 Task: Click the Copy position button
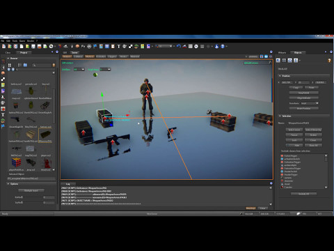[296, 88]
